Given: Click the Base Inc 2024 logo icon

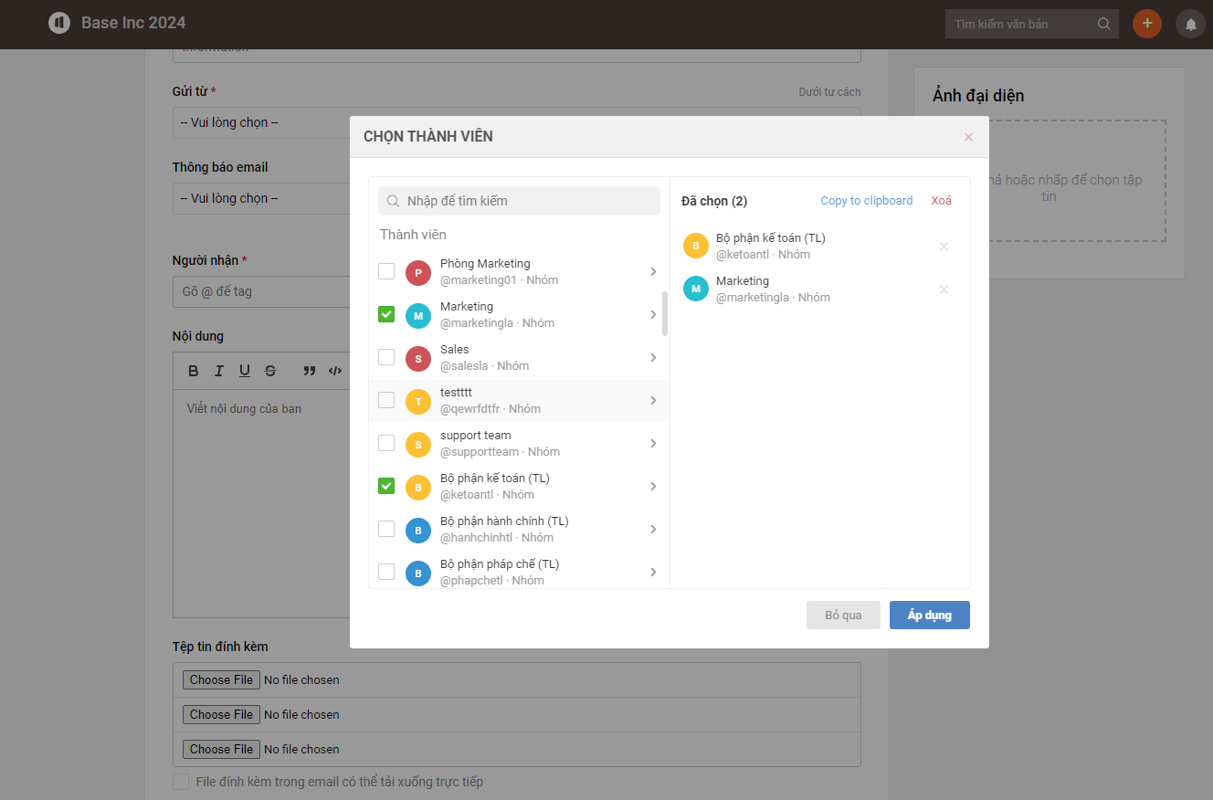Looking at the screenshot, I should point(59,23).
